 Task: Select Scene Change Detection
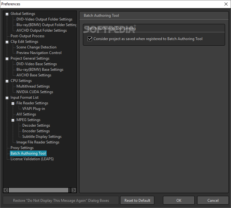point(36,47)
